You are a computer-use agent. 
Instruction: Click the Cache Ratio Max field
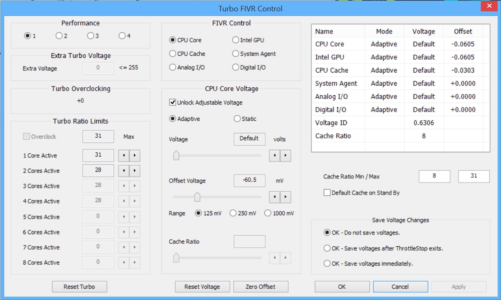click(x=474, y=176)
